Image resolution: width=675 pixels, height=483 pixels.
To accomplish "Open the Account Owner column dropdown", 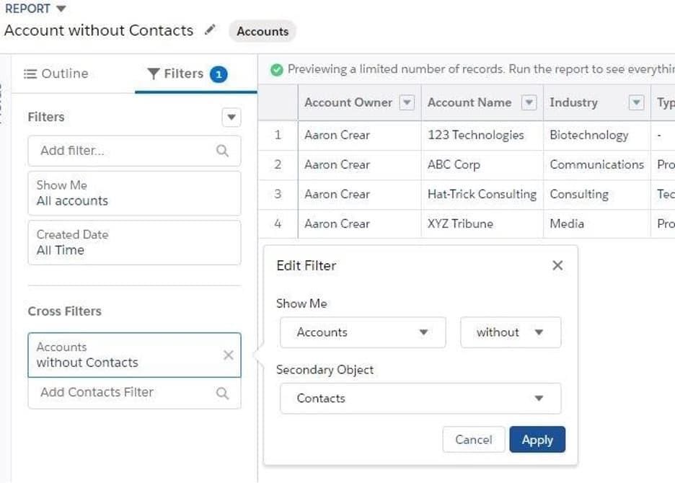I will pos(407,102).
